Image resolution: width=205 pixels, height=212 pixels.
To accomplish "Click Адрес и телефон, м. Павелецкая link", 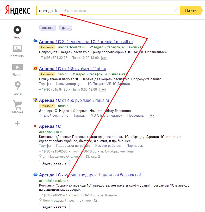I will 101,74.
